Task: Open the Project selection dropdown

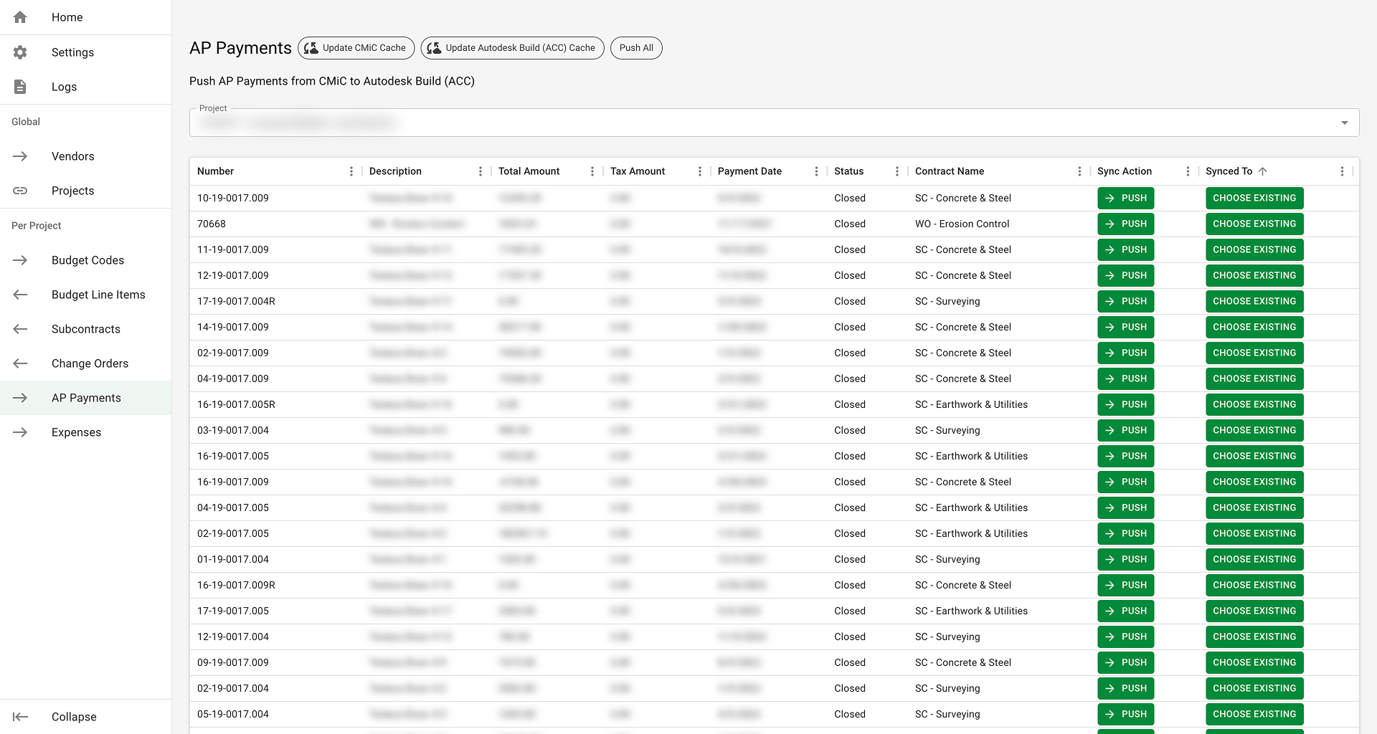Action: click(x=1345, y=122)
